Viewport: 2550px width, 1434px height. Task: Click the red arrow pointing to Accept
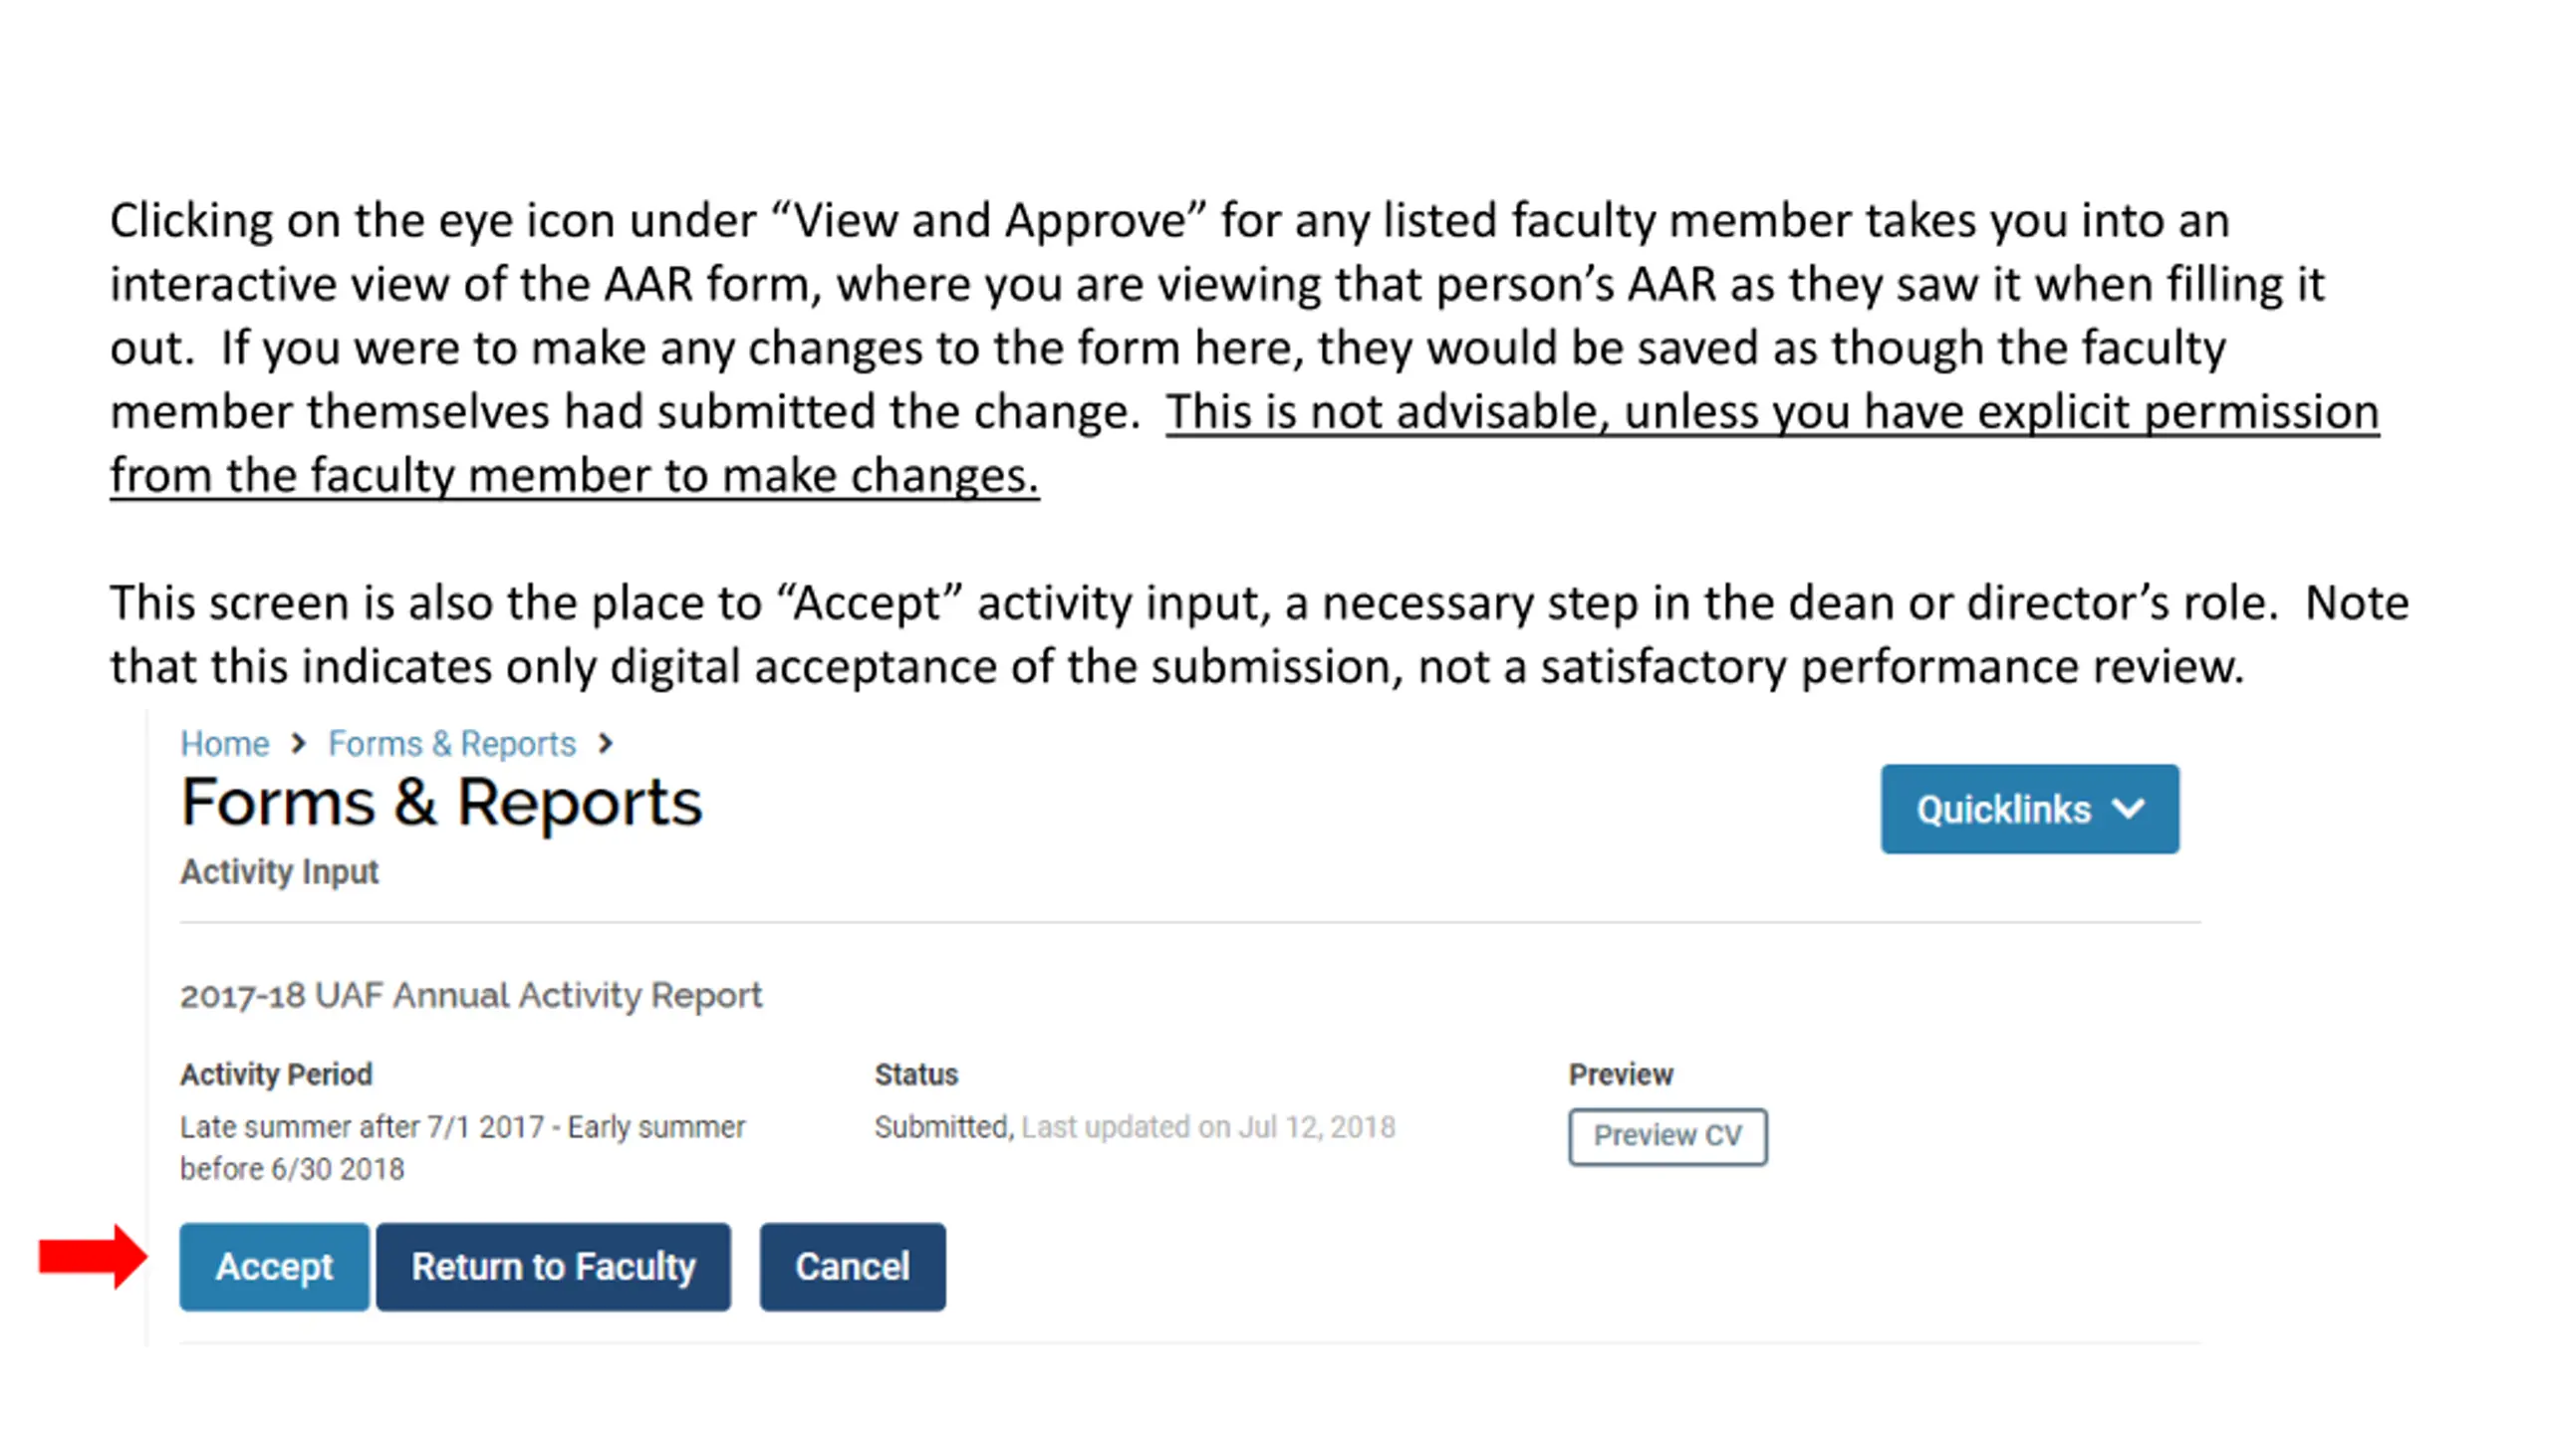(x=93, y=1257)
